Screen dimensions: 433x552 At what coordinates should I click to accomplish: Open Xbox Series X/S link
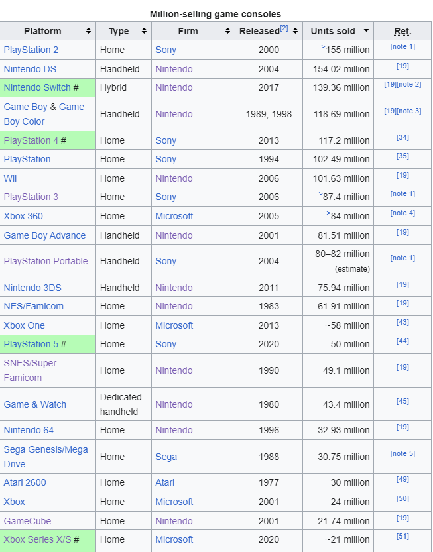coord(37,539)
